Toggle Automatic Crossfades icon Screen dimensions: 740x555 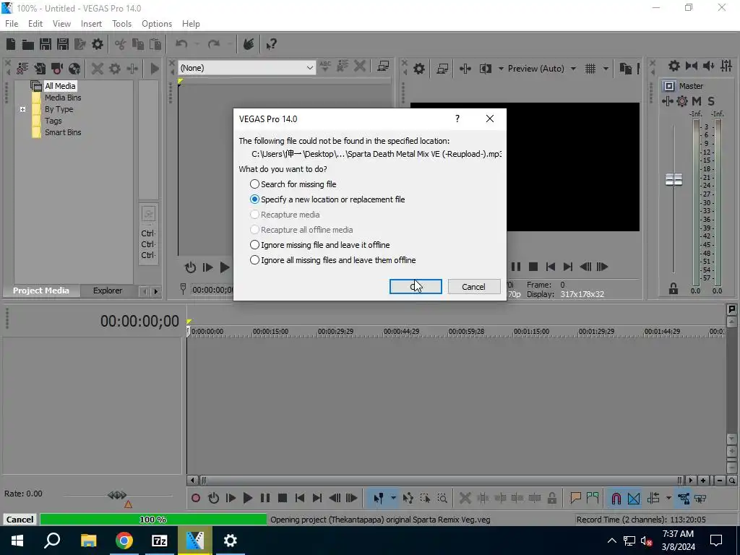634,498
